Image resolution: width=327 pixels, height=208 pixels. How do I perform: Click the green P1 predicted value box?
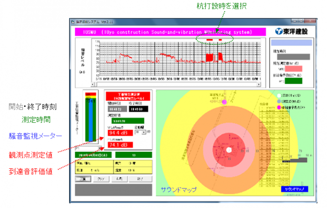click(x=293, y=81)
